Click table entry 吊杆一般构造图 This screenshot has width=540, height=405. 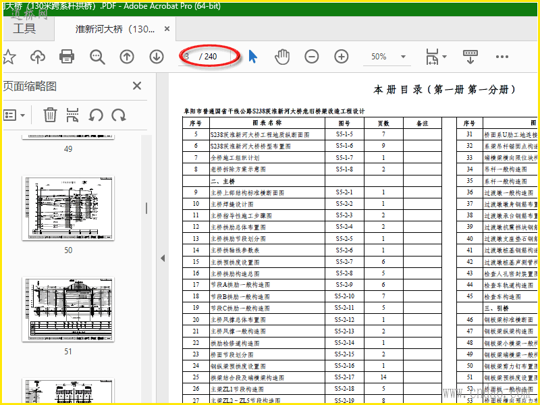(506, 169)
